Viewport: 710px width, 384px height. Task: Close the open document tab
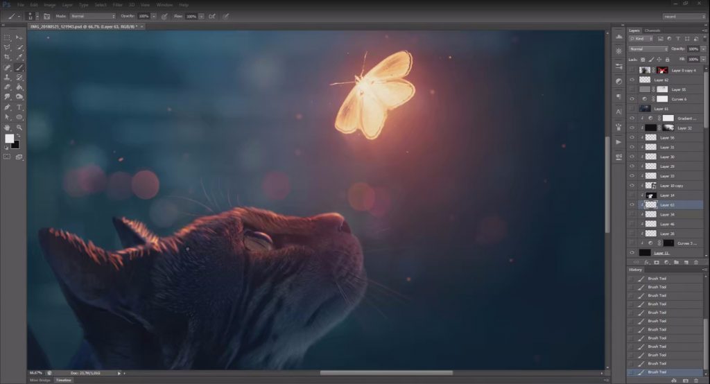141,27
